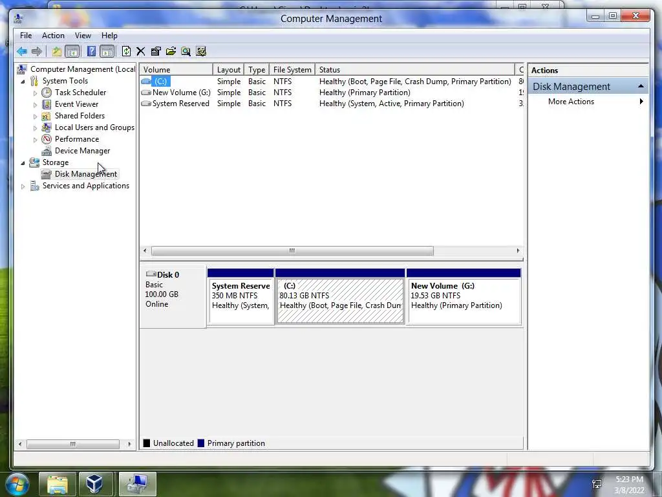Select Event Viewer icon in tree
Viewport: 662px width, 497px height.
pos(47,104)
